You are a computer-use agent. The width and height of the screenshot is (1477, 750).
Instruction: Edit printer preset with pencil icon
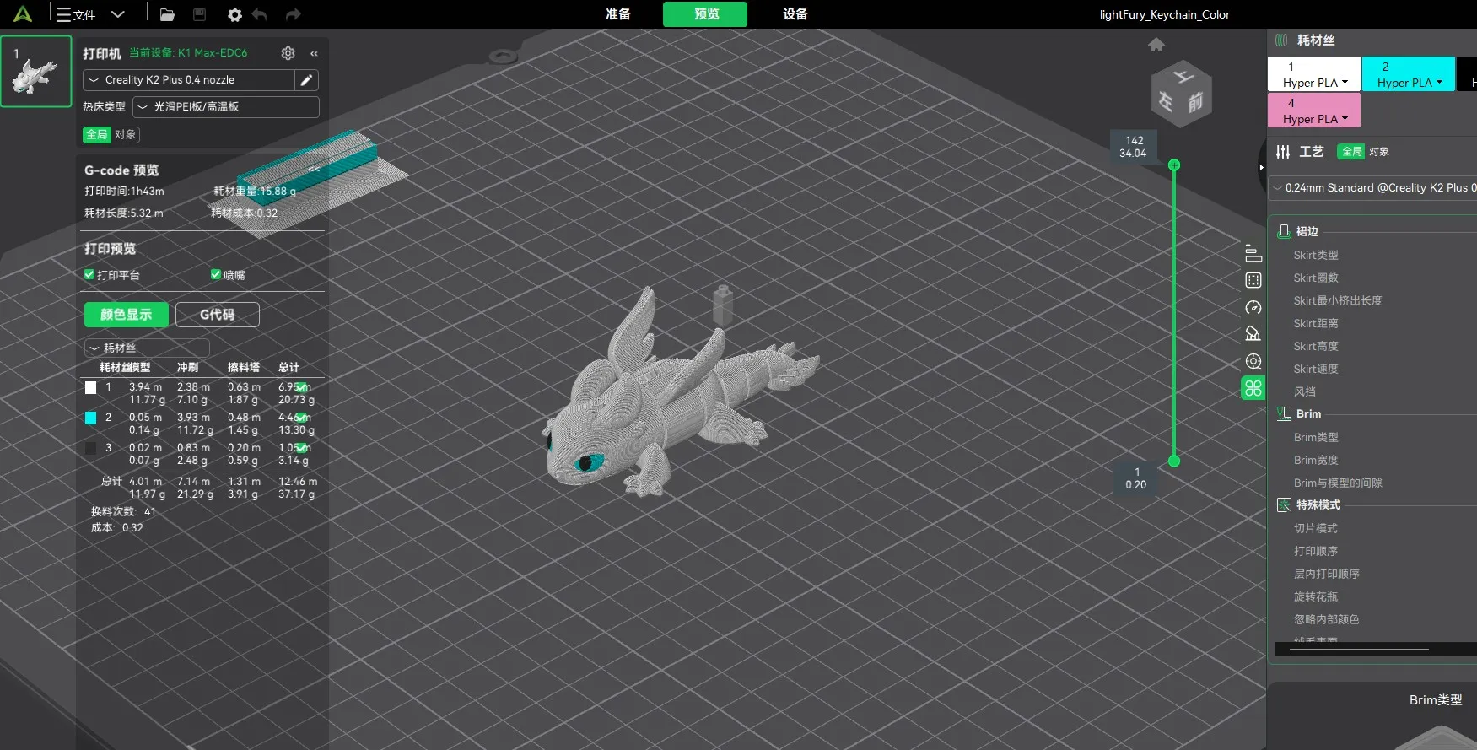tap(307, 80)
